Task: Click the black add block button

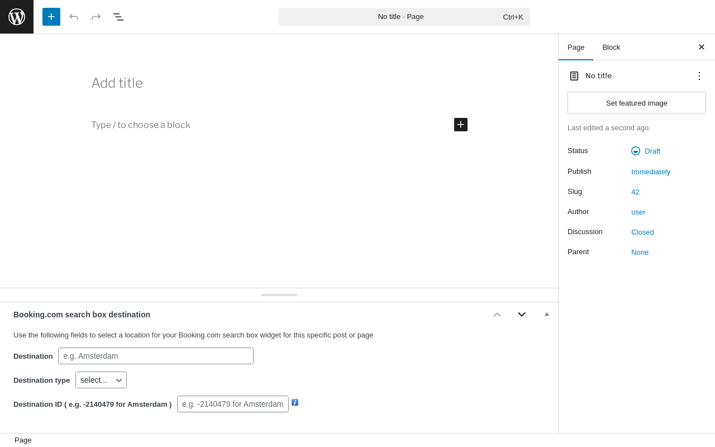Action: click(461, 125)
